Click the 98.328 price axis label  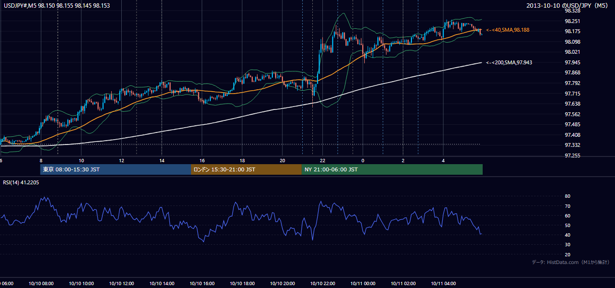coord(572,11)
